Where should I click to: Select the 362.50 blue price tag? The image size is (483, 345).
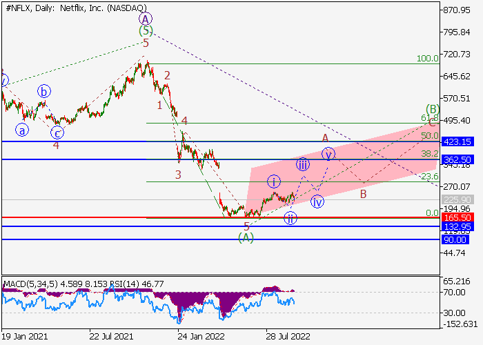[x=457, y=159]
